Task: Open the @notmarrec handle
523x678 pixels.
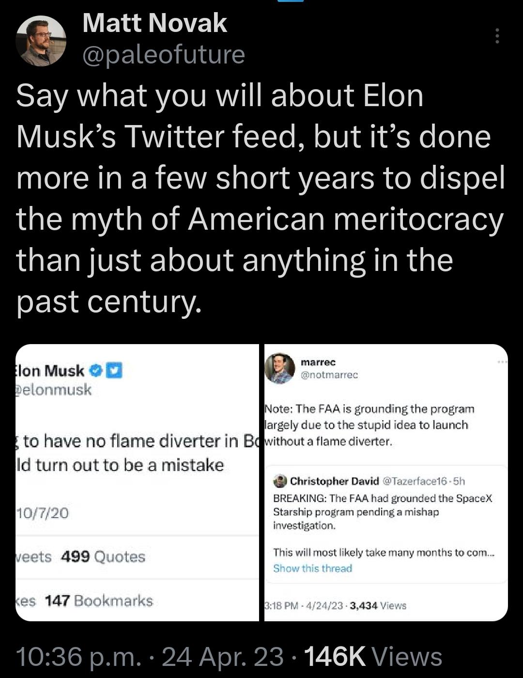Action: pos(330,374)
